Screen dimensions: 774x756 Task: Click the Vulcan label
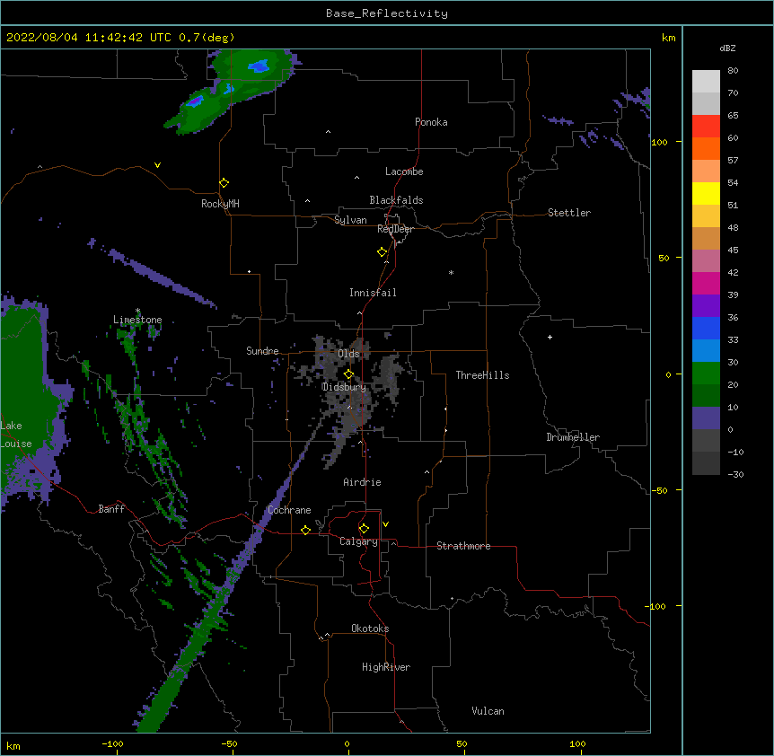click(x=488, y=711)
